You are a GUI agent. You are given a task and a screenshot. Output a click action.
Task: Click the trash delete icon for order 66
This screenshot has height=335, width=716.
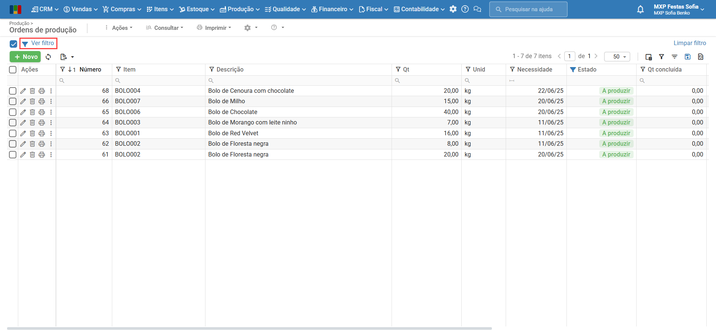coord(32,101)
